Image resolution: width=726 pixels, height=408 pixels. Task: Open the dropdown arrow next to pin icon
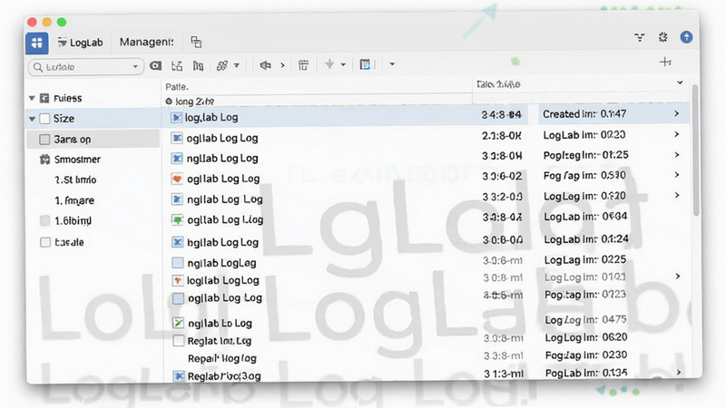click(343, 64)
